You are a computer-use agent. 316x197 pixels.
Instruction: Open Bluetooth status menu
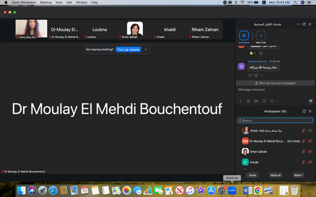236,3
